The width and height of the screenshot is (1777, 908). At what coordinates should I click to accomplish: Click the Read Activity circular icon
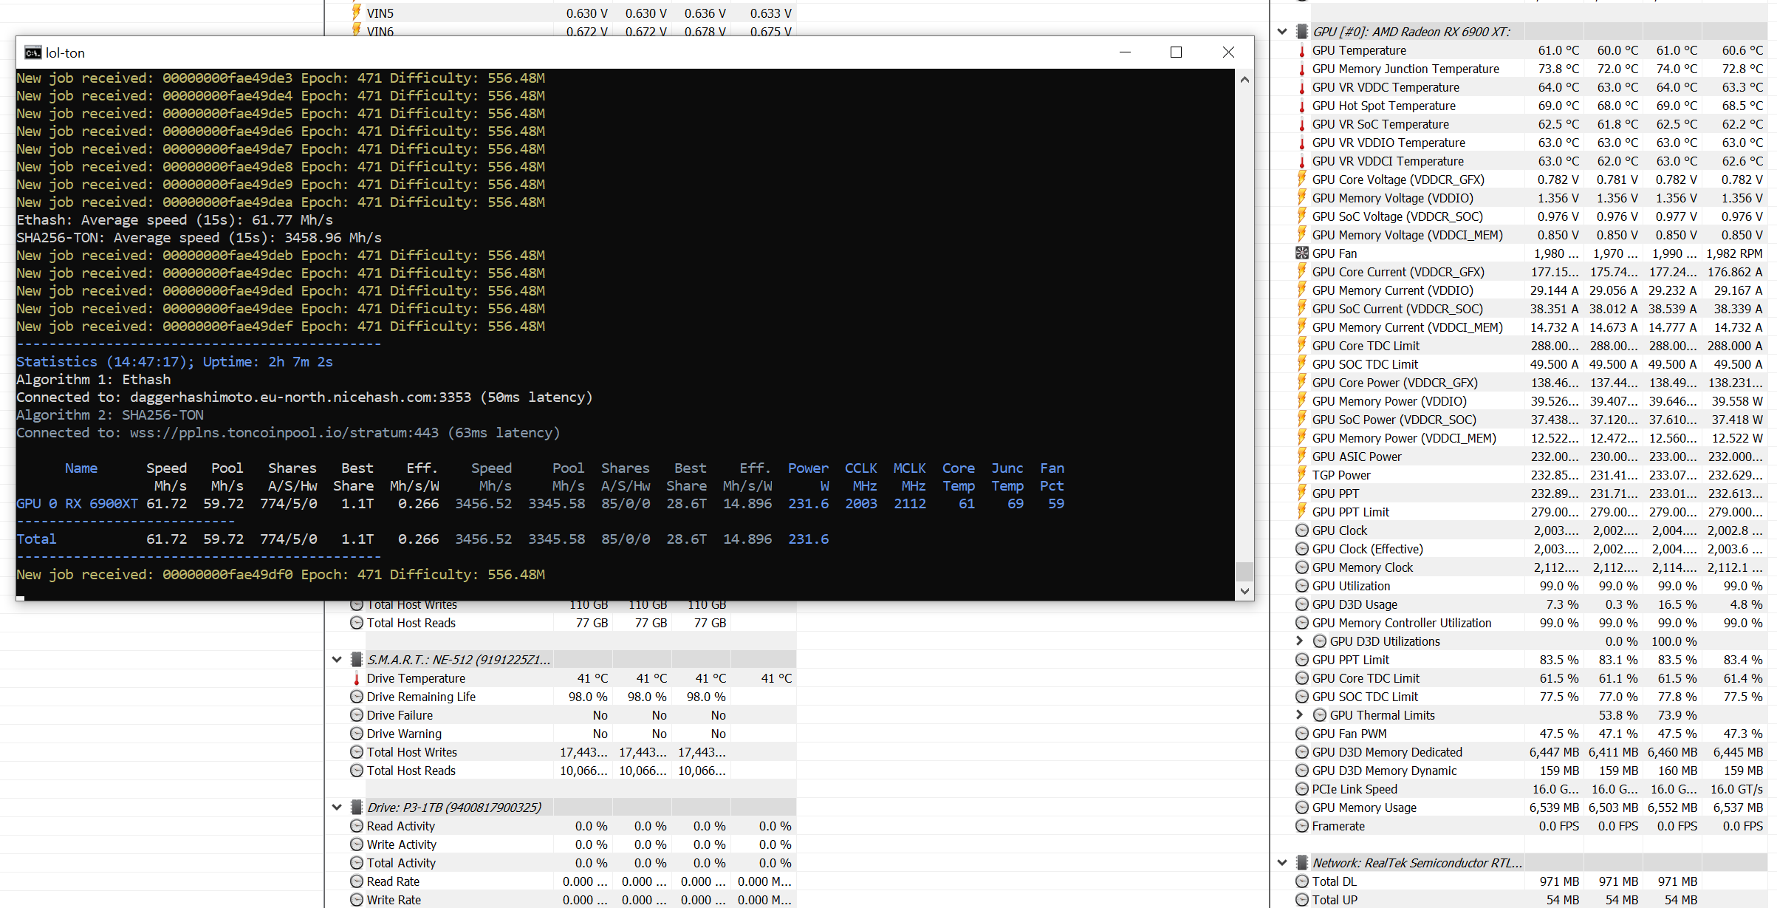pyautogui.click(x=357, y=826)
